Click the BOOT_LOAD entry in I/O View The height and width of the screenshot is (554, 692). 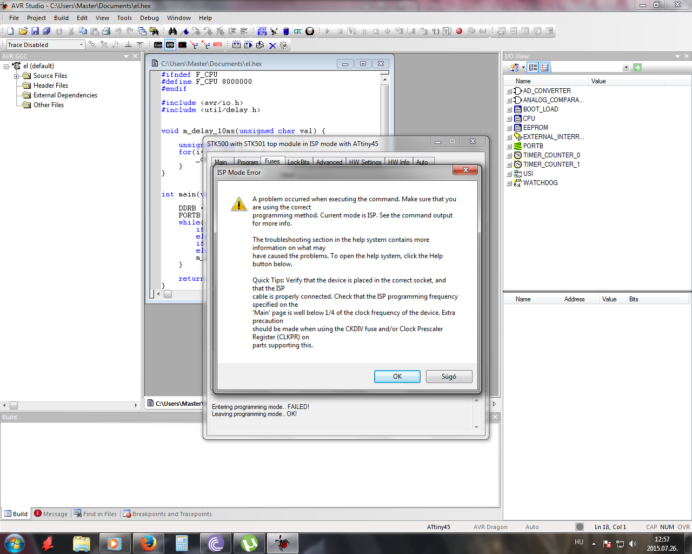(541, 109)
